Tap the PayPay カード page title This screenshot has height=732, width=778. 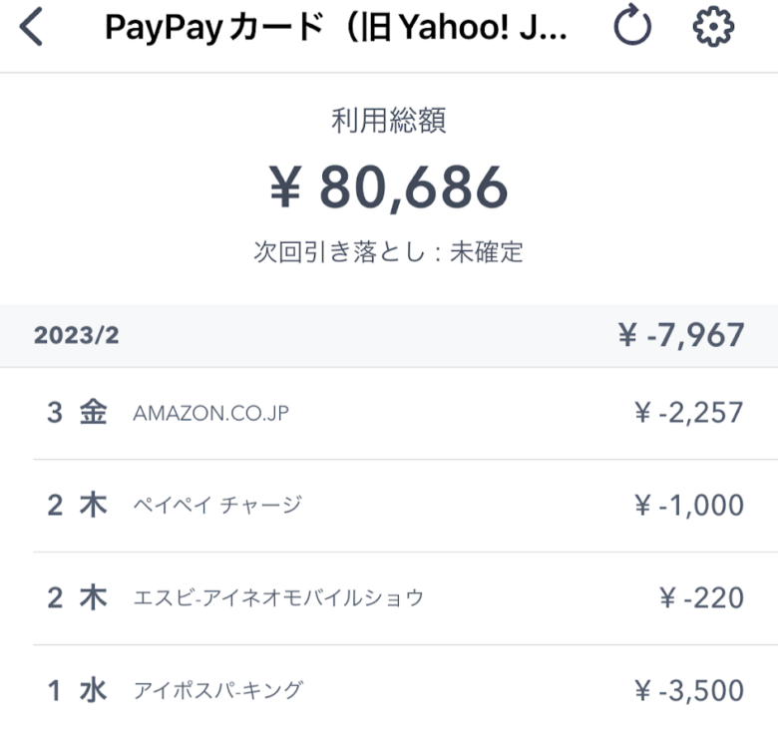(336, 27)
